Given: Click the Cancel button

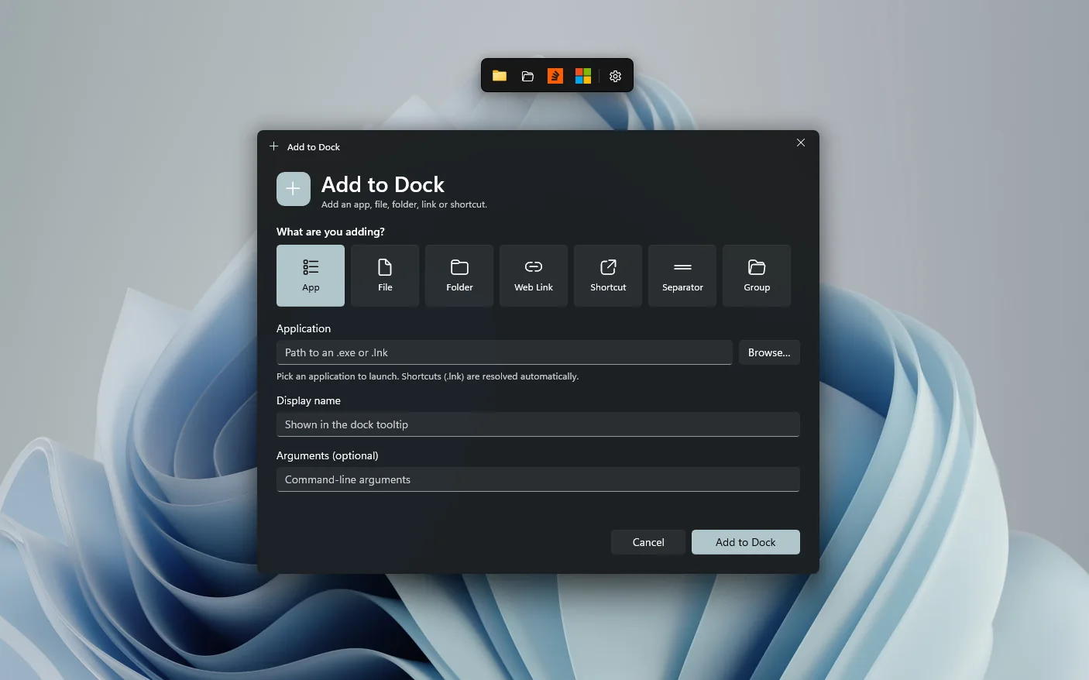Looking at the screenshot, I should point(648,542).
